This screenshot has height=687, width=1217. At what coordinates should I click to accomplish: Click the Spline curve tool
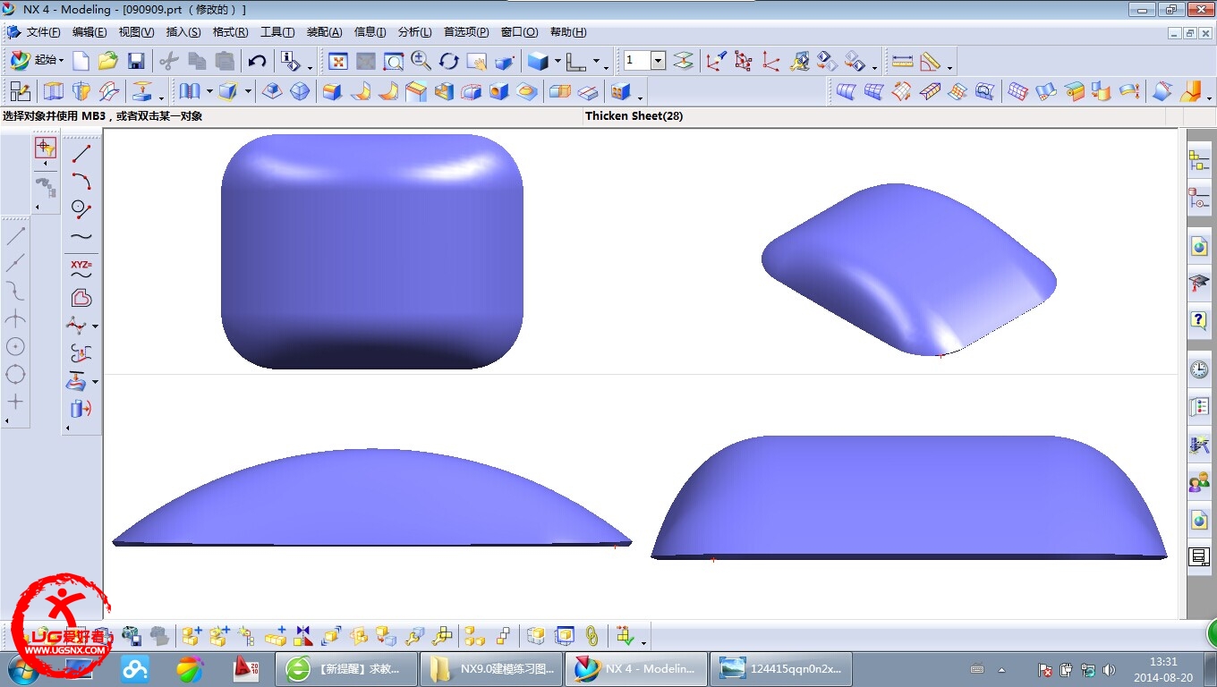point(81,237)
